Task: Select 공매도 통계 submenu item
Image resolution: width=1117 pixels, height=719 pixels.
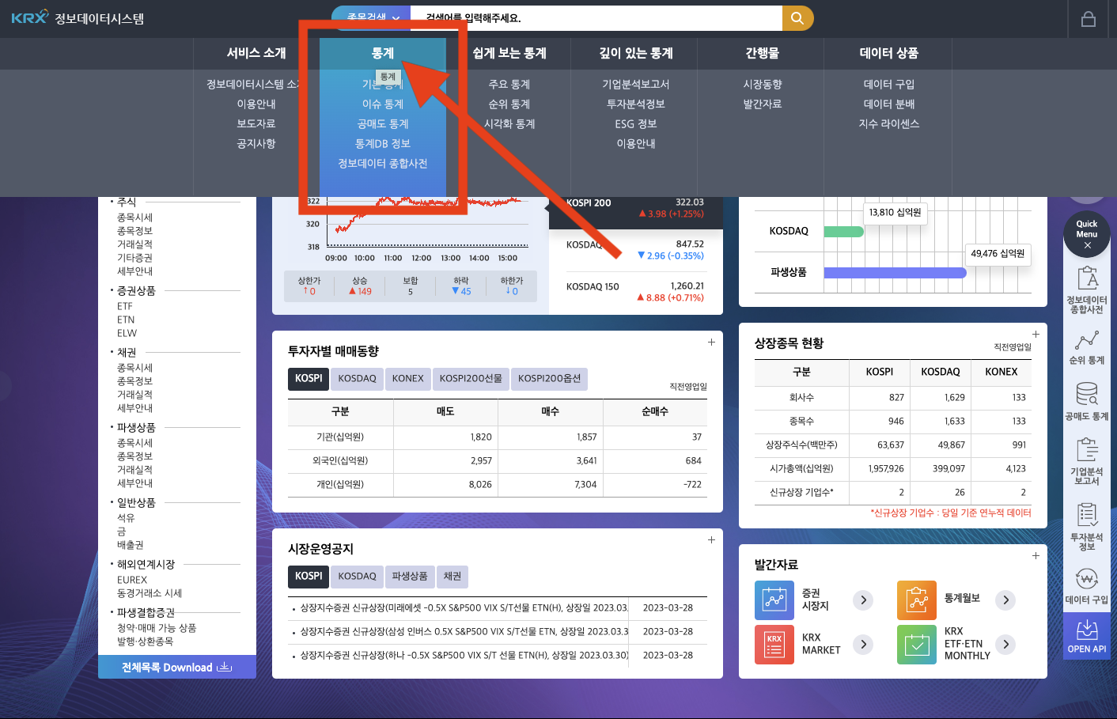Action: (383, 124)
